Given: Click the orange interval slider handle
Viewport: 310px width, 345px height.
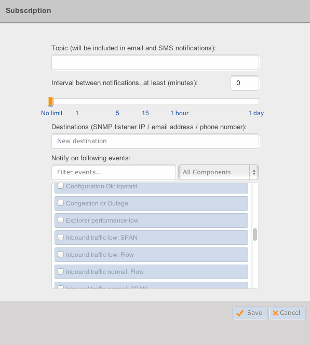Looking at the screenshot, I should [51, 102].
